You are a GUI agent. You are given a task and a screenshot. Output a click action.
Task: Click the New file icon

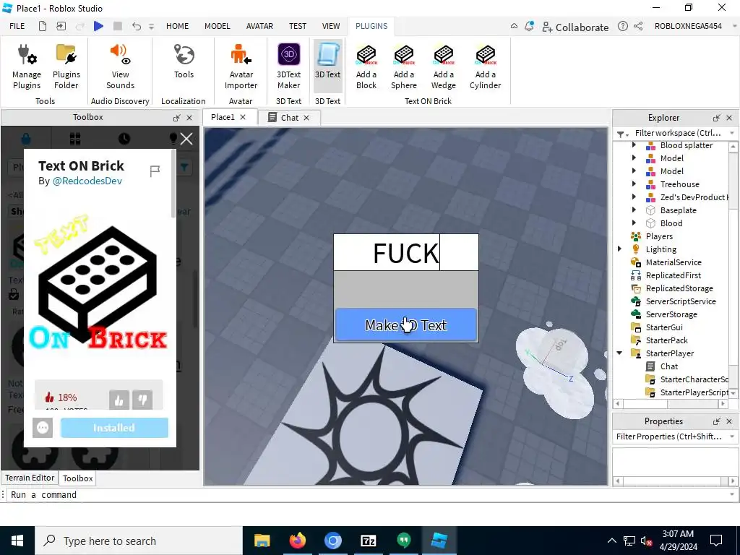[x=43, y=26]
